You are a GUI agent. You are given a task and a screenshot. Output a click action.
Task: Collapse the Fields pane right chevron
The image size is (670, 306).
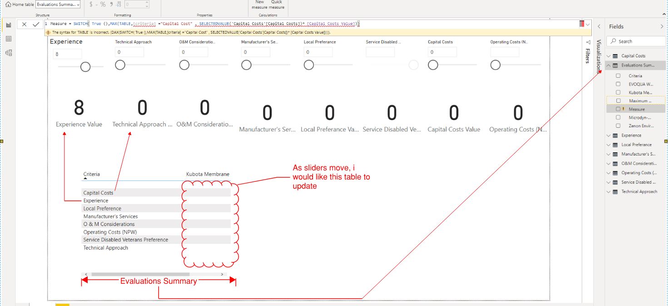662,26
